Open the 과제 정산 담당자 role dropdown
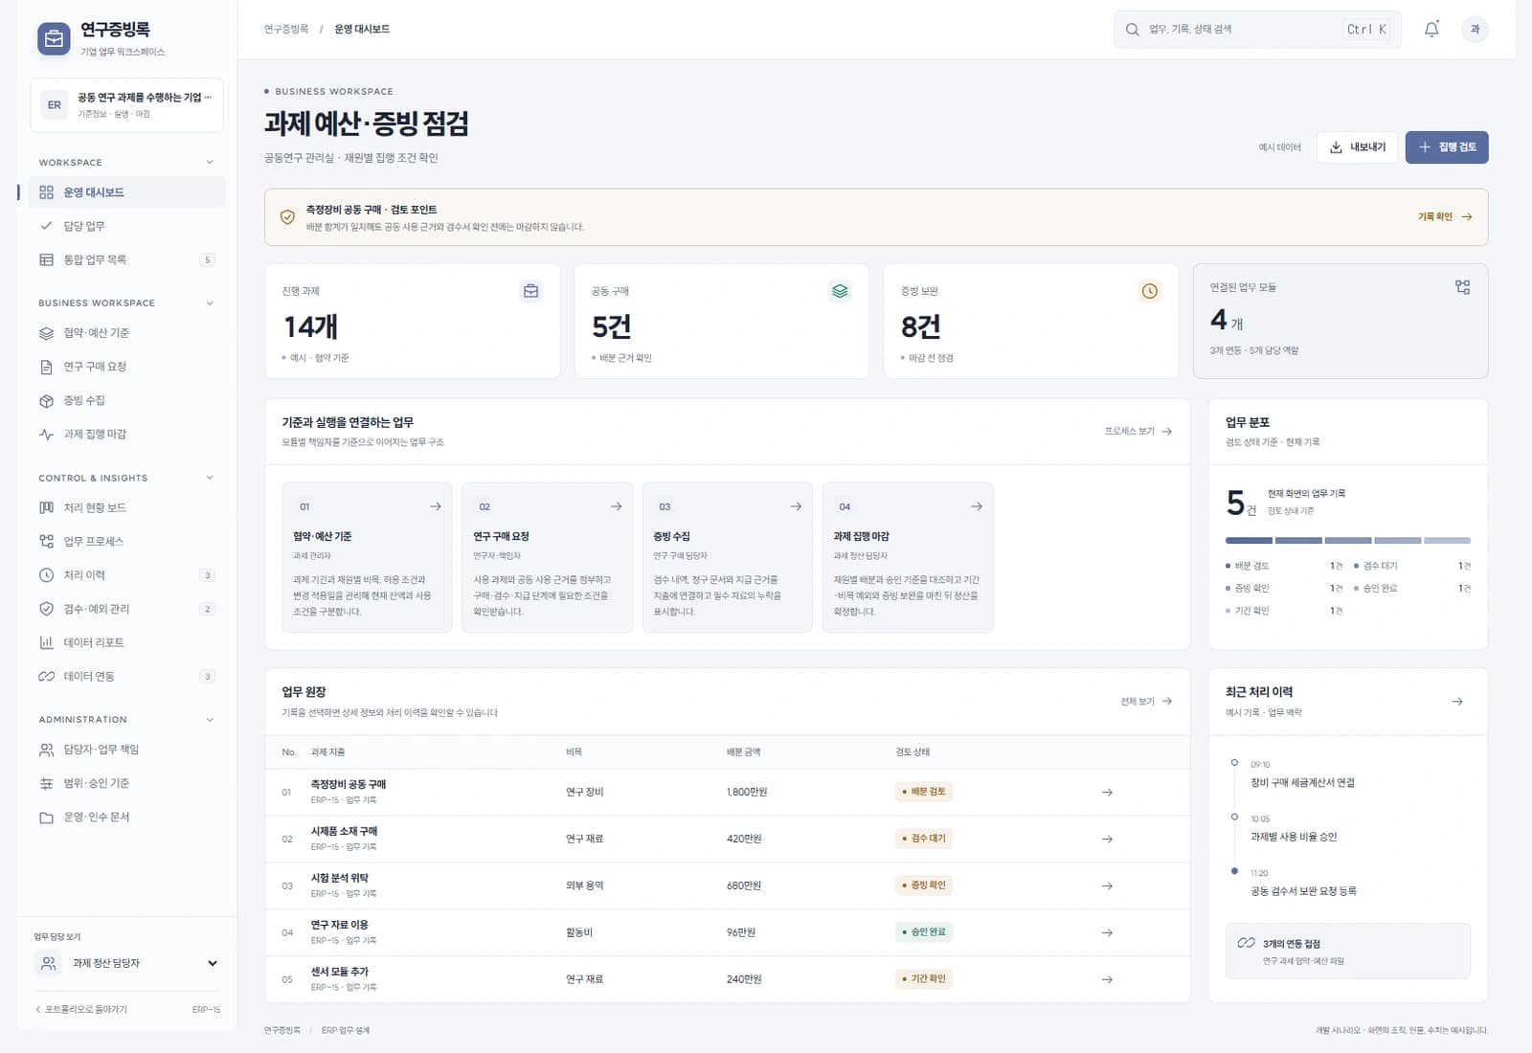This screenshot has width=1532, height=1053. coord(127,963)
